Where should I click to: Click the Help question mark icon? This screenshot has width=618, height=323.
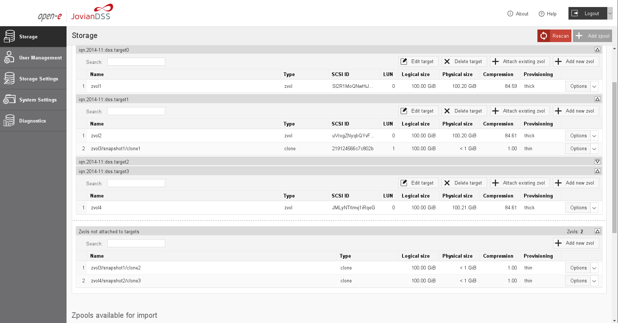(542, 14)
